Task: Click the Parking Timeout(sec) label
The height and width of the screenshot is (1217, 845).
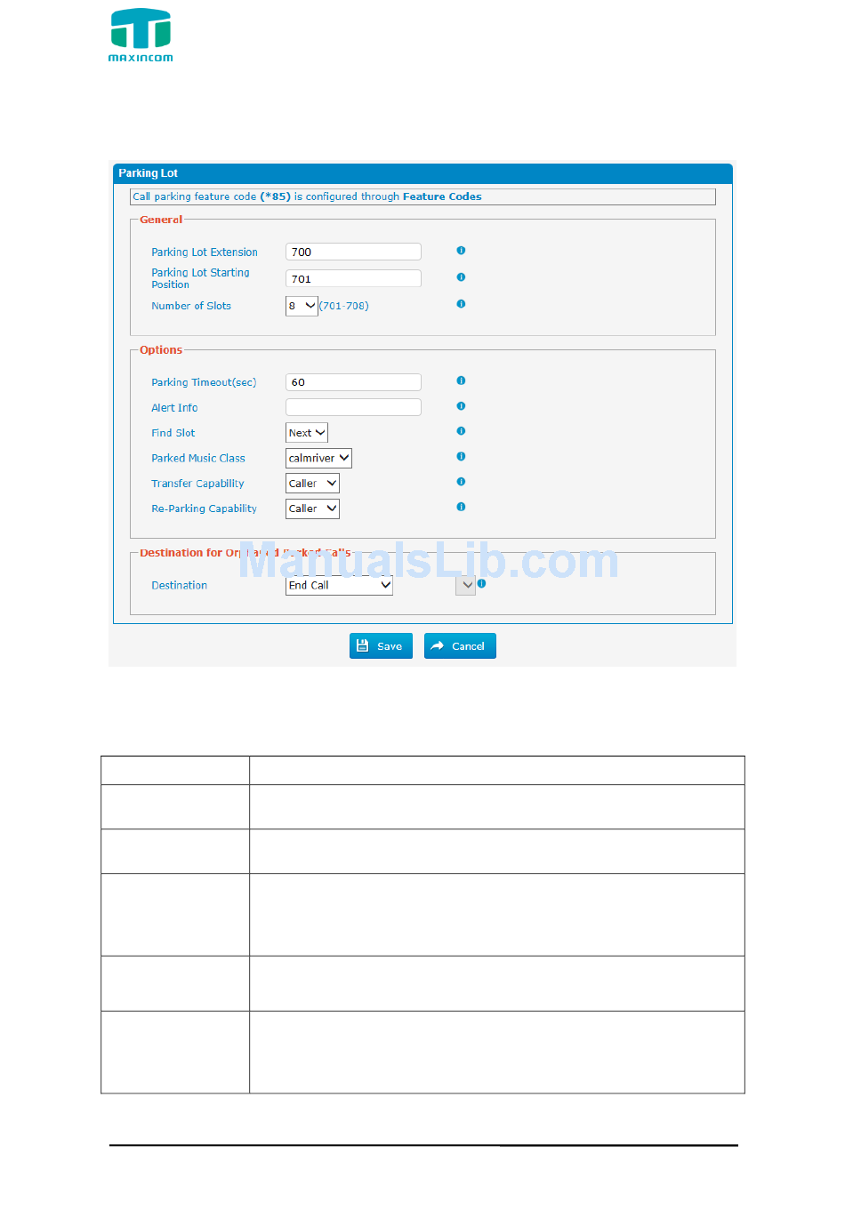Action: click(x=204, y=382)
